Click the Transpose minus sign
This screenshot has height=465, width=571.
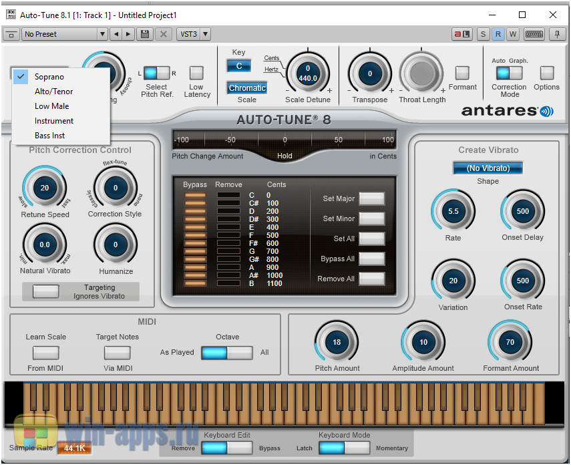click(x=349, y=90)
